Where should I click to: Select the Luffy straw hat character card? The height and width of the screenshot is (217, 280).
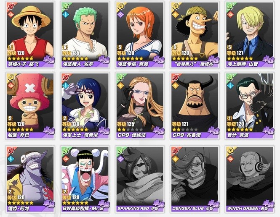click(x=30, y=35)
